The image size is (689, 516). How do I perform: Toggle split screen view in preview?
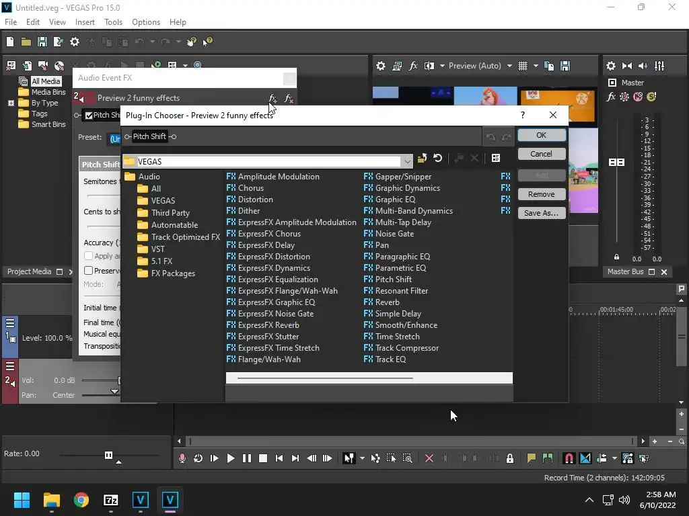coord(429,66)
